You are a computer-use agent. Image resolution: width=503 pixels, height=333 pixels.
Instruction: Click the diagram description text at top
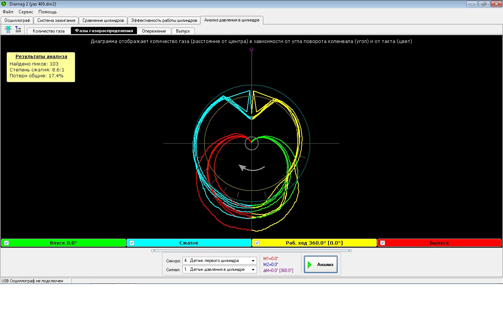coord(251,41)
